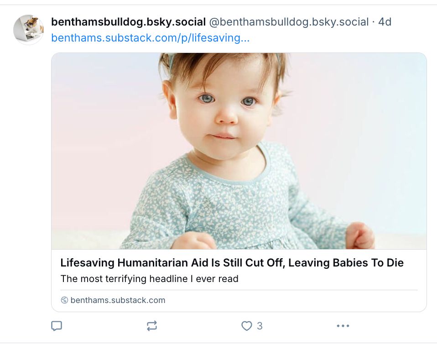The image size is (437, 345).
Task: Open the three-dot more options menu
Action: [x=343, y=326]
